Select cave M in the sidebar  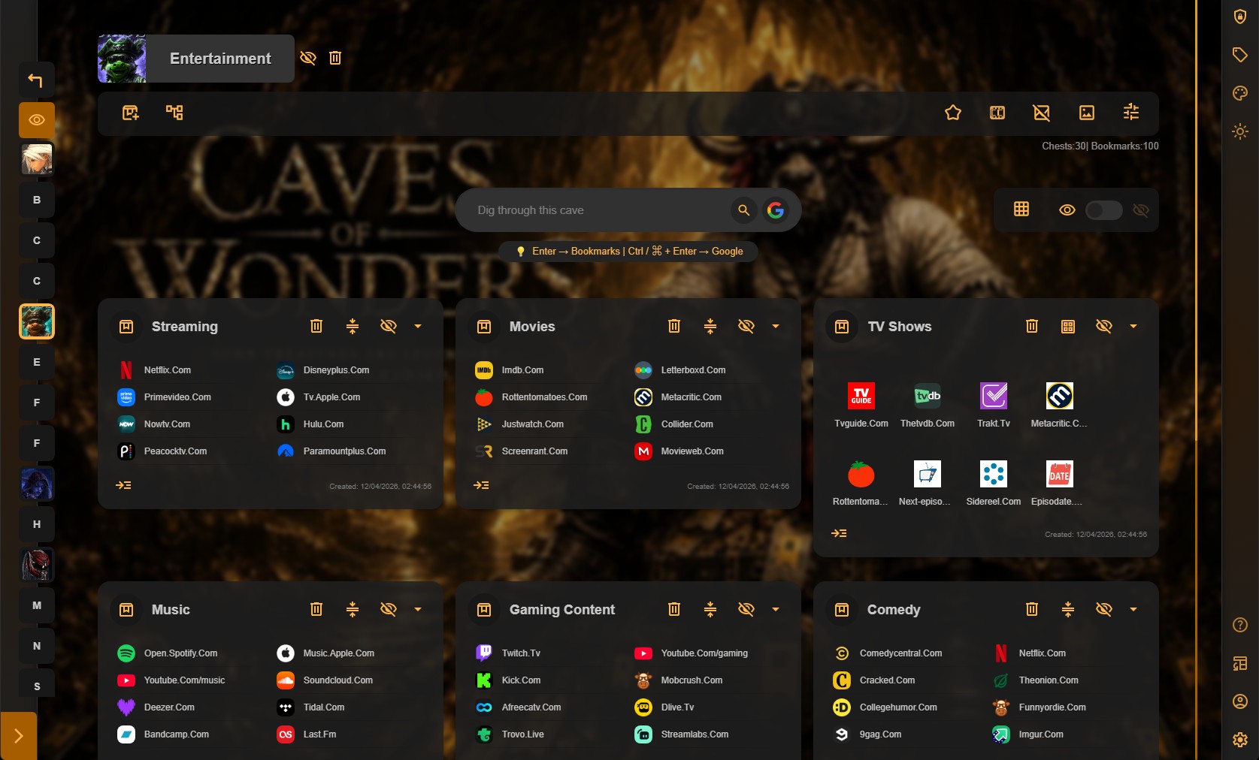coord(37,605)
